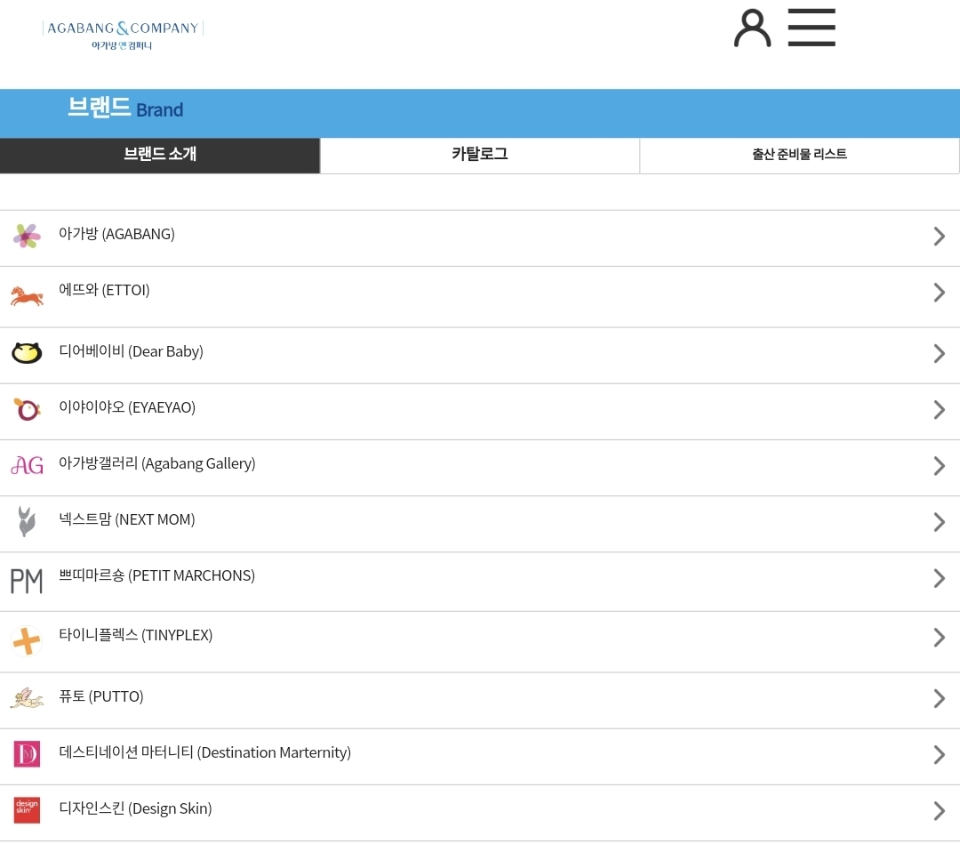Click the ETTOI horse brand icon
Screen dimensions: 960x844
click(x=27, y=296)
